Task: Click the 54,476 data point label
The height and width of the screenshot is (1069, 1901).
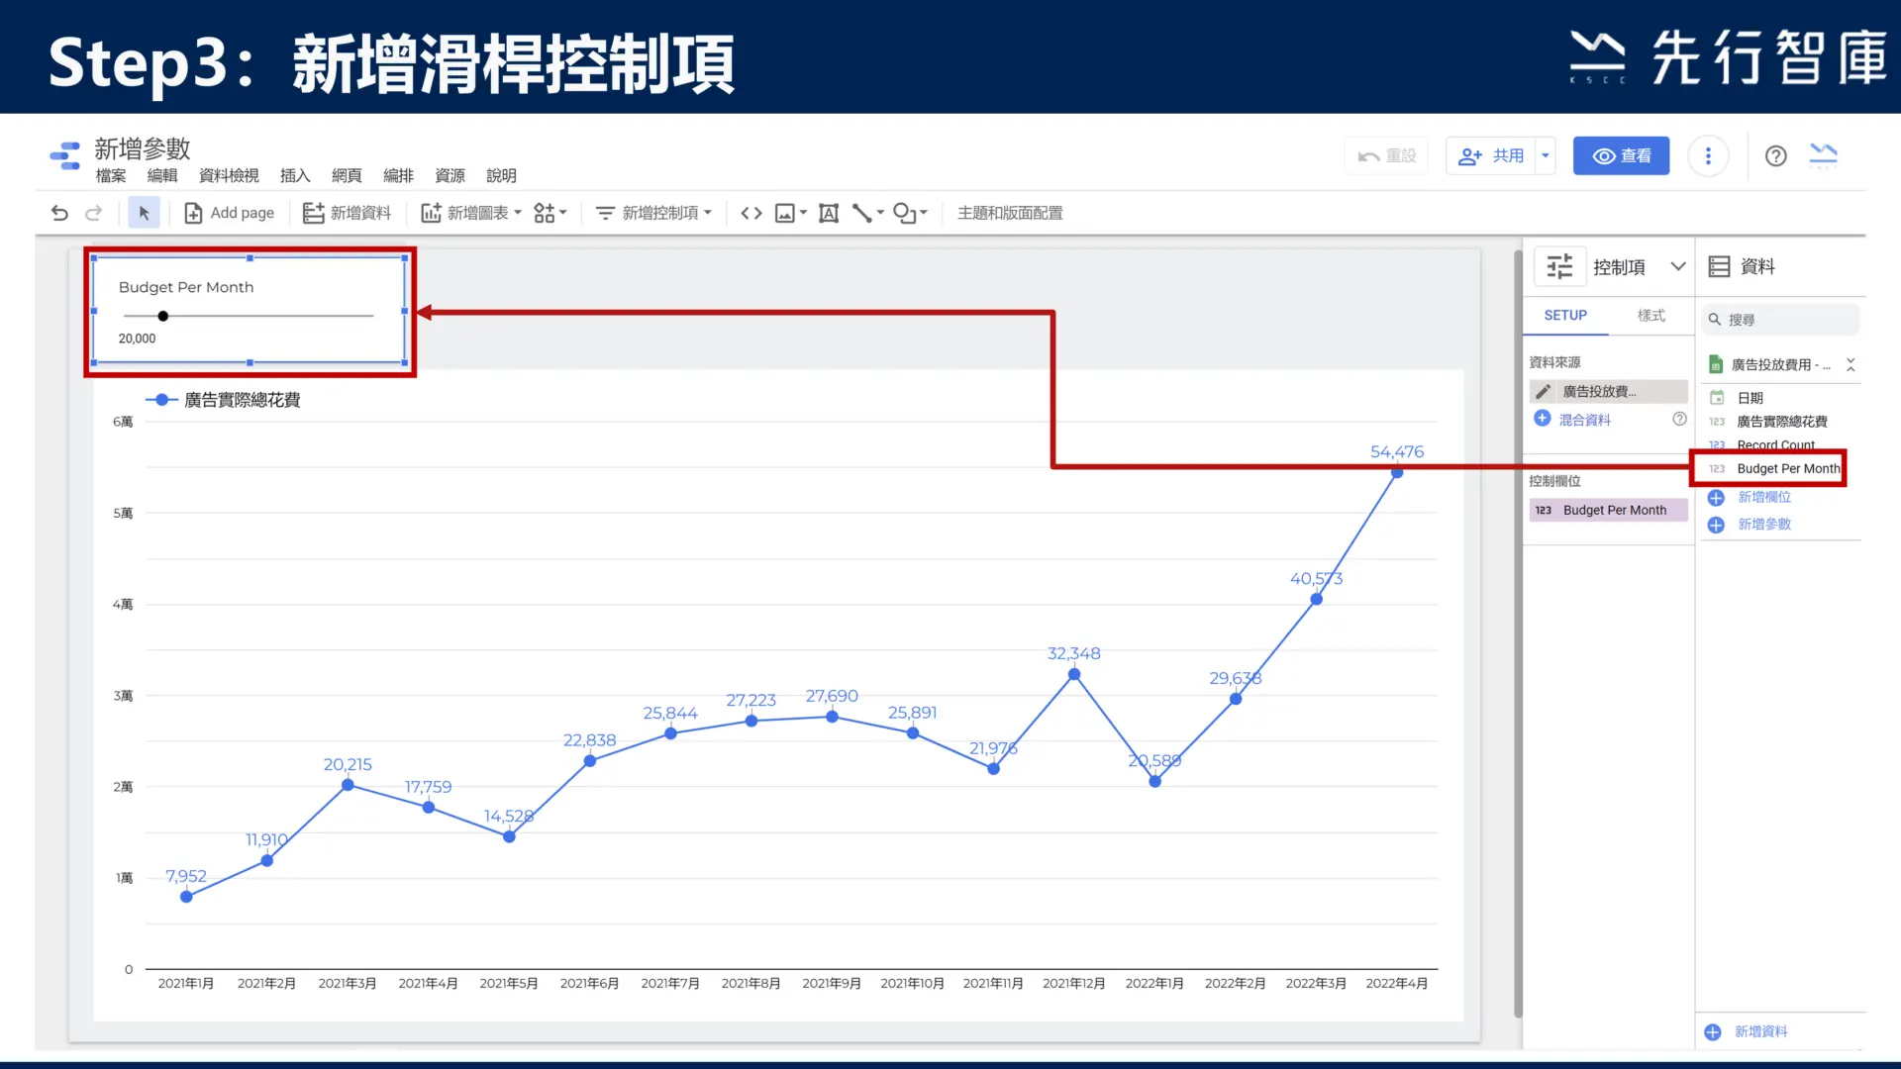Action: [1396, 451]
